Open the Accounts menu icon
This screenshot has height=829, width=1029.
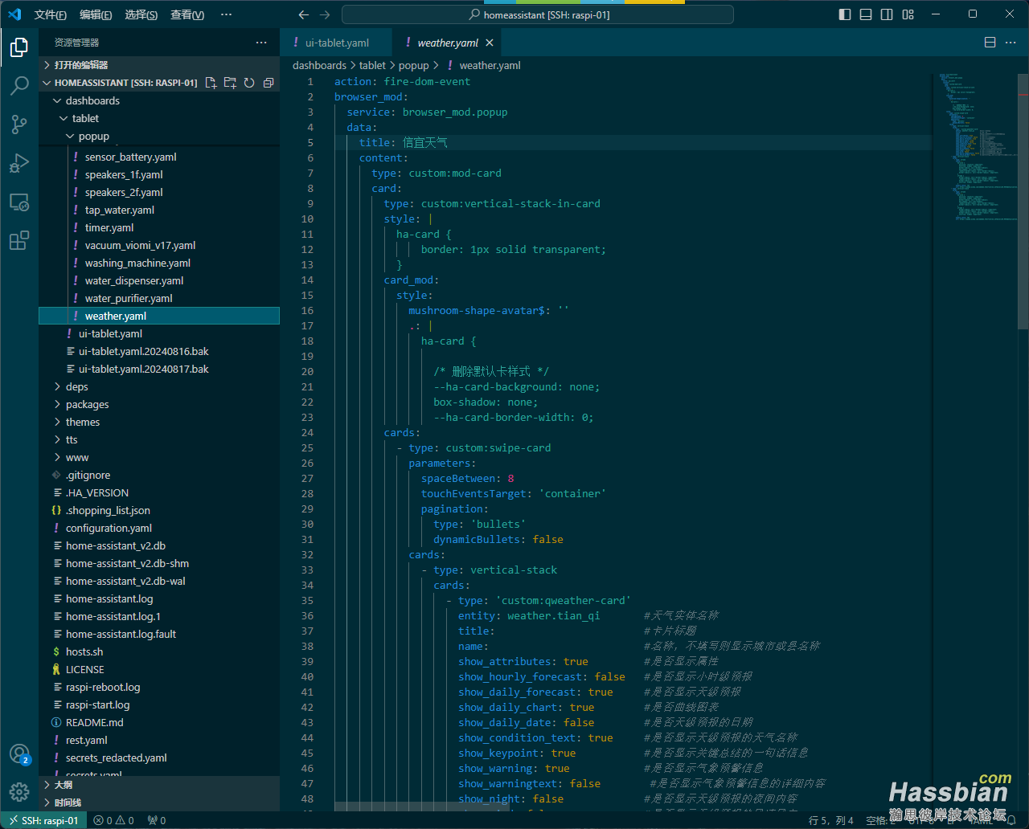click(19, 754)
